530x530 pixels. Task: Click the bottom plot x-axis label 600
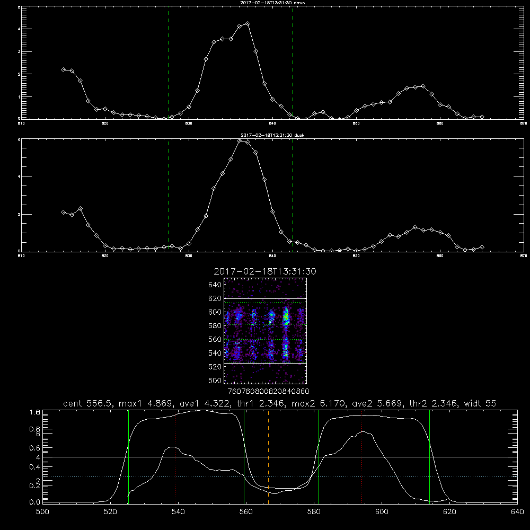click(x=382, y=512)
